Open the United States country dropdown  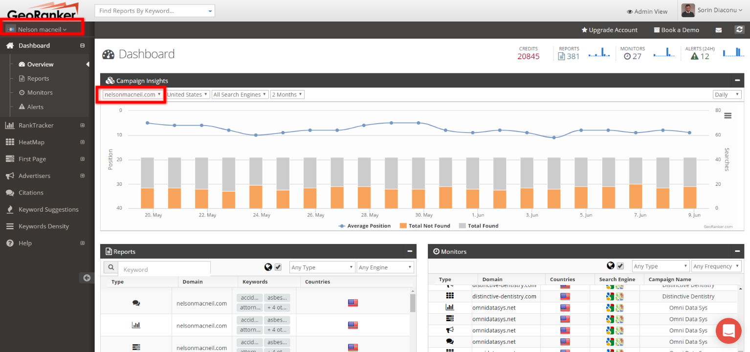(x=188, y=94)
